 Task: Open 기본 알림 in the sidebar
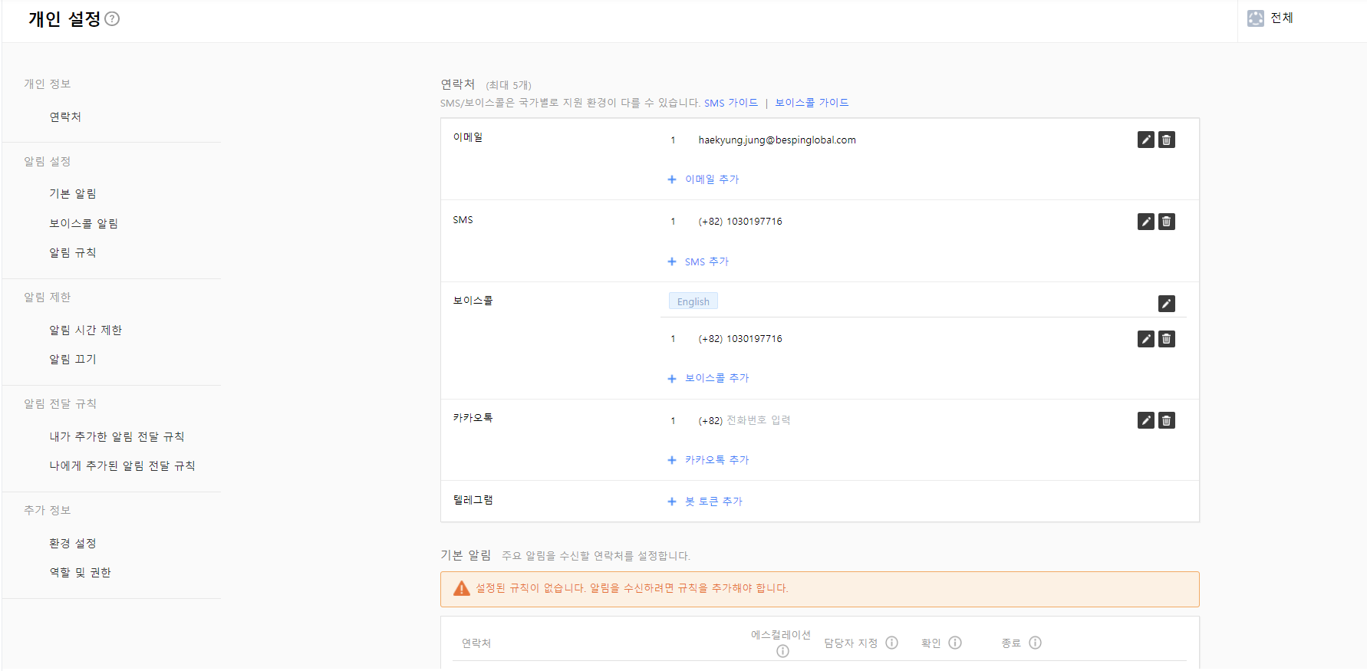73,193
